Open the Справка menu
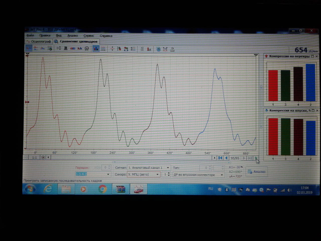Screen dimensions: 321x241 pyautogui.click(x=106, y=36)
